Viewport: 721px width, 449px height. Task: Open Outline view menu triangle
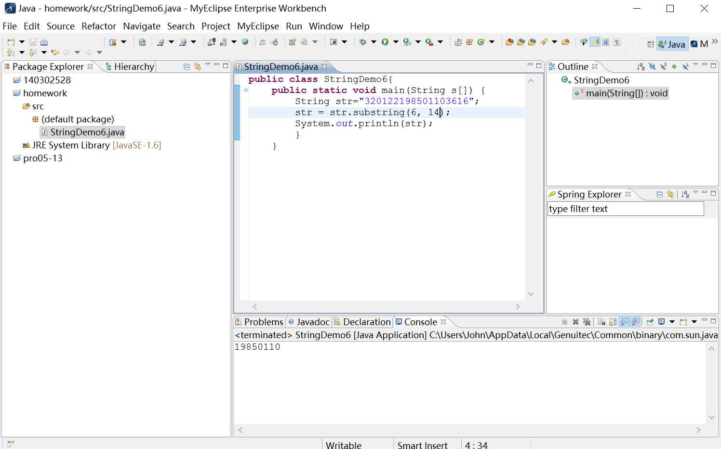pyautogui.click(x=695, y=65)
